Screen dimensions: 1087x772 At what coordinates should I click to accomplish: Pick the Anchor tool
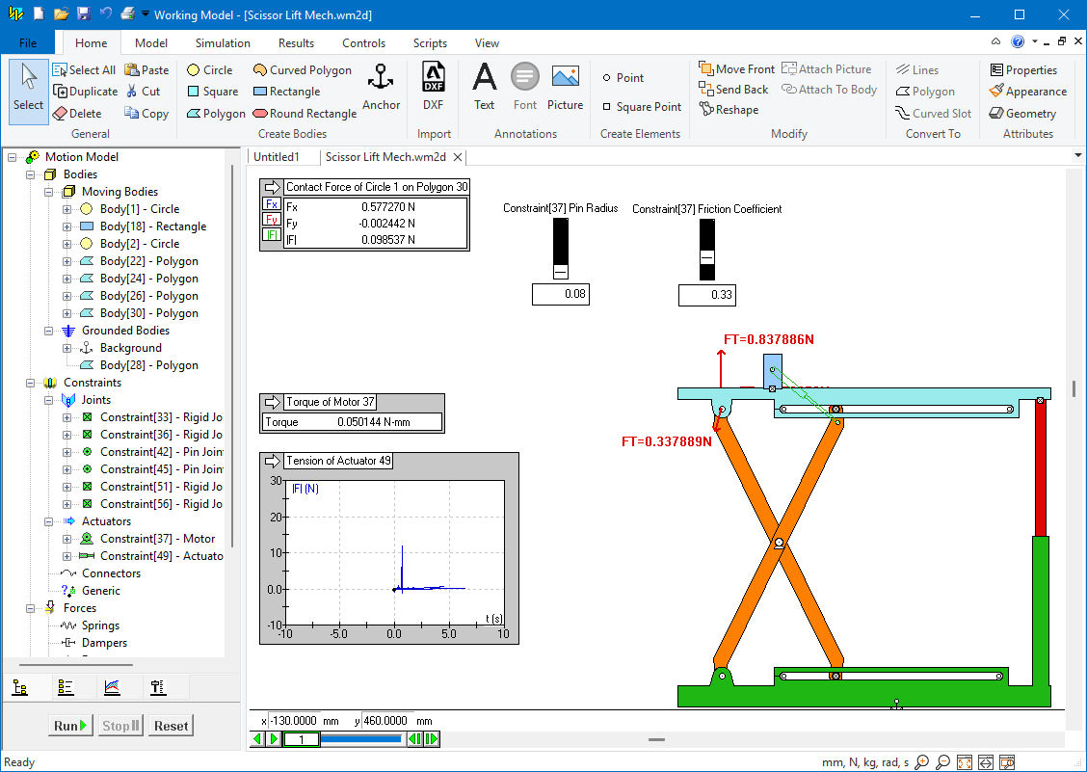click(x=381, y=87)
